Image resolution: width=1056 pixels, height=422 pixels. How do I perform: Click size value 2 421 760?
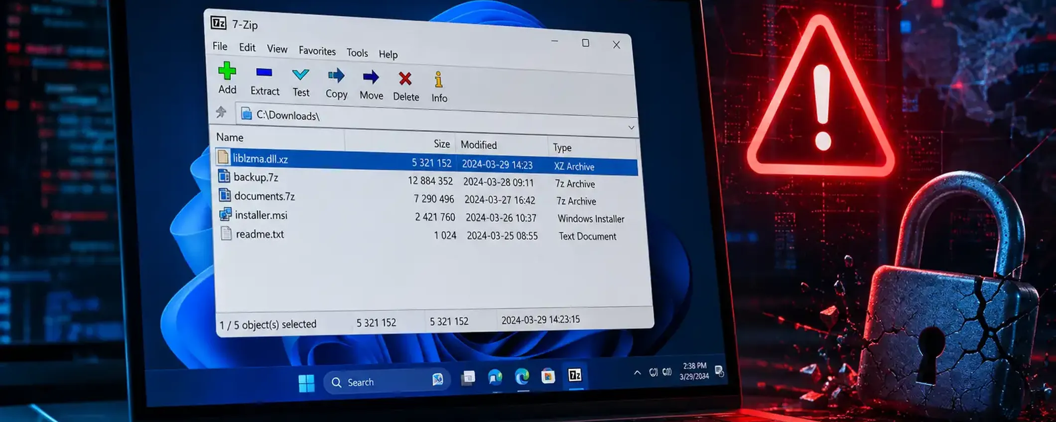435,217
